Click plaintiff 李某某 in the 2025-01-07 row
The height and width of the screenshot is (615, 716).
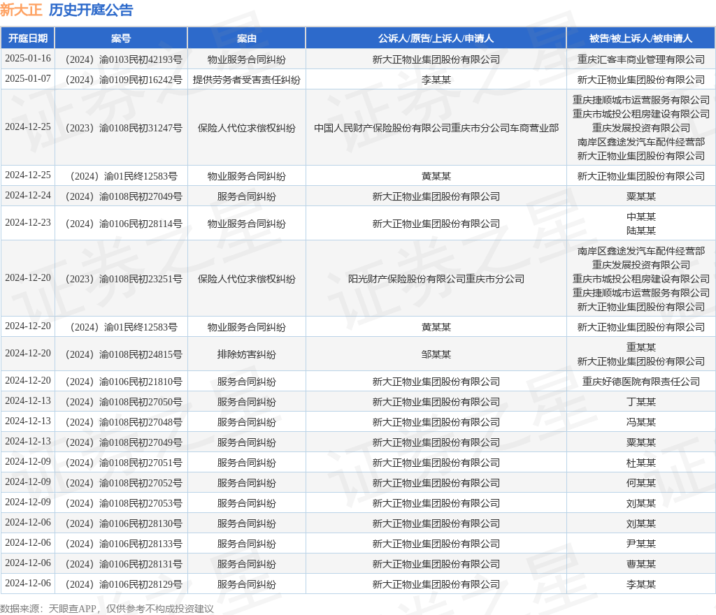point(436,80)
